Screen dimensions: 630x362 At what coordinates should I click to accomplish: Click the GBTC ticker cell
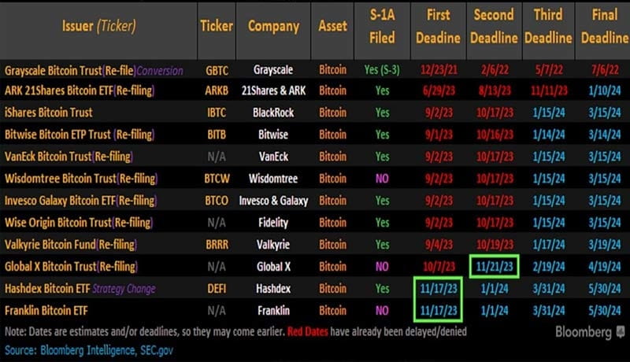216,69
